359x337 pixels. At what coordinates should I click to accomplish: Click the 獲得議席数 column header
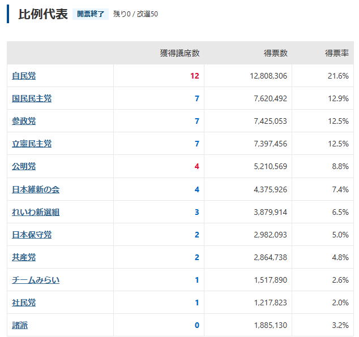tap(179, 53)
